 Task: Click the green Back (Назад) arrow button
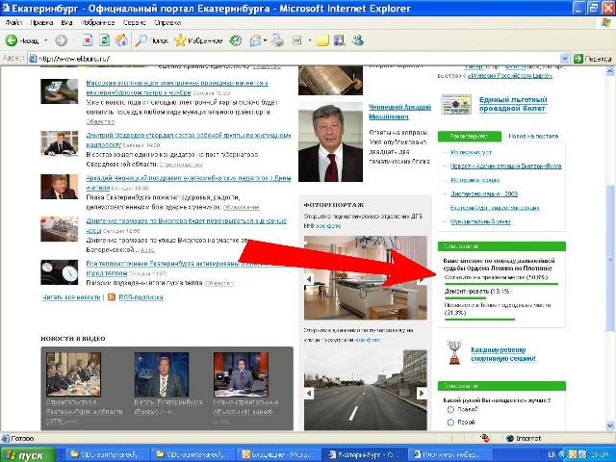point(12,40)
